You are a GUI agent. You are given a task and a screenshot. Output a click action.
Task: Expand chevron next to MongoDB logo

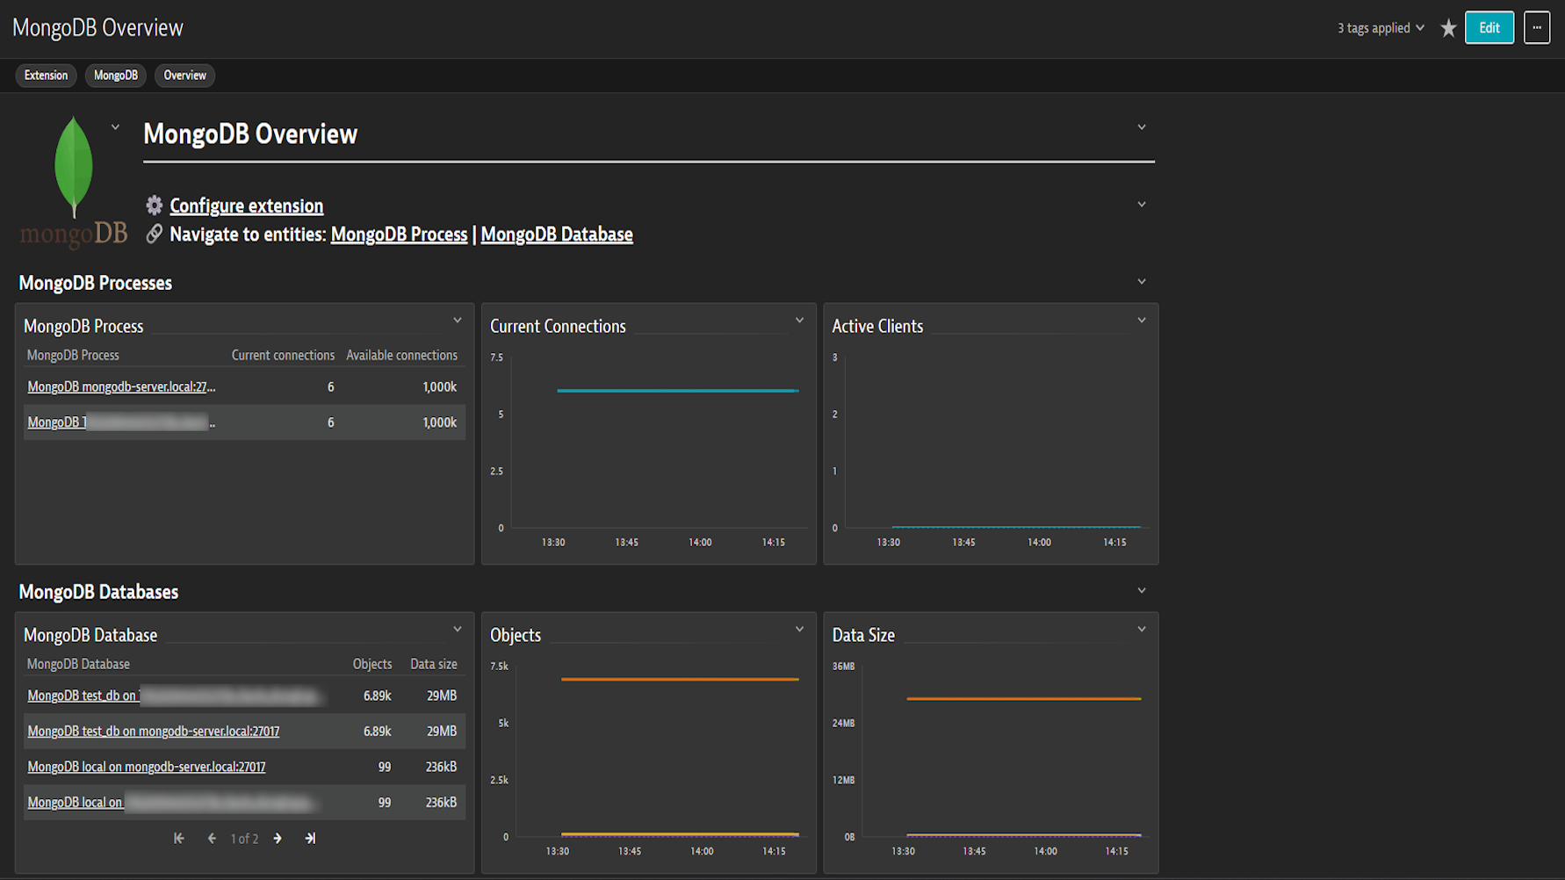pos(115,127)
